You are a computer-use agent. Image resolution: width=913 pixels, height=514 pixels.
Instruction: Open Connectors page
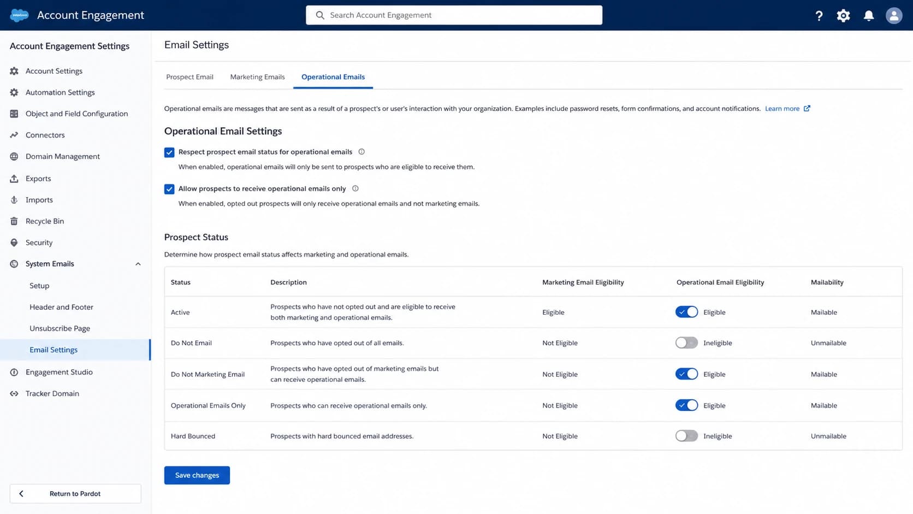coord(45,135)
